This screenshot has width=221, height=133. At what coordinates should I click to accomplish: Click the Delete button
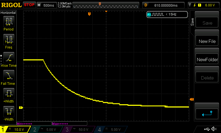pyautogui.click(x=207, y=78)
